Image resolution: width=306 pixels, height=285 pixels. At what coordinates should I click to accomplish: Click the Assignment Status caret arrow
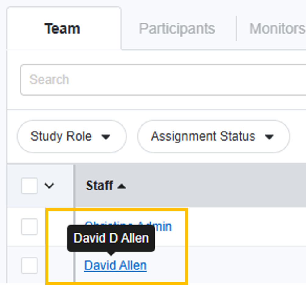(x=269, y=137)
